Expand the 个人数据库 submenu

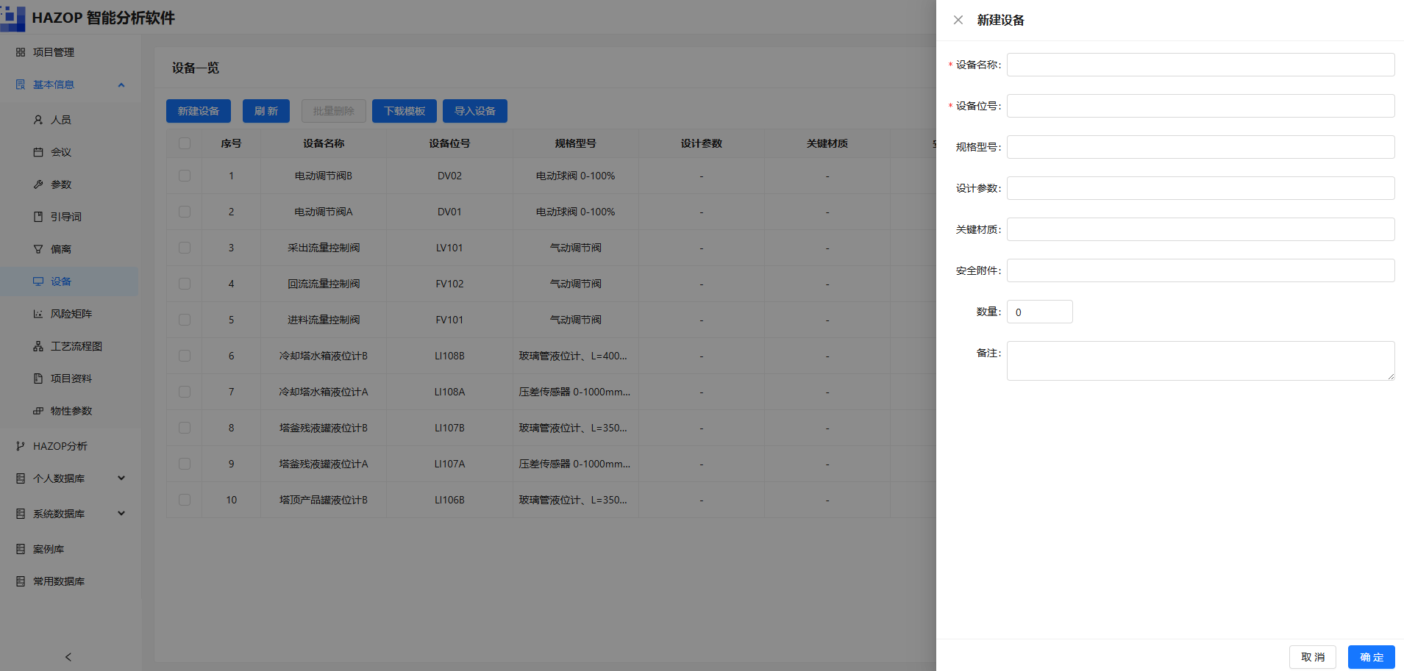121,478
